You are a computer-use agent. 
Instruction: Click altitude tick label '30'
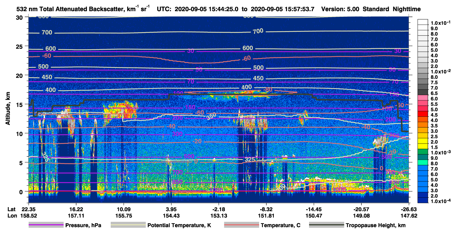(x=20, y=17)
